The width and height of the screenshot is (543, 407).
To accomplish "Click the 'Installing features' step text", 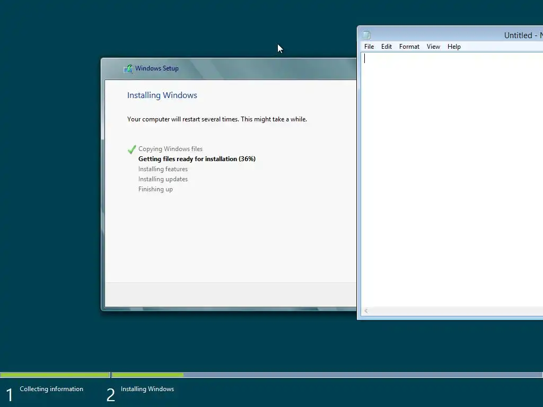I will coord(163,169).
